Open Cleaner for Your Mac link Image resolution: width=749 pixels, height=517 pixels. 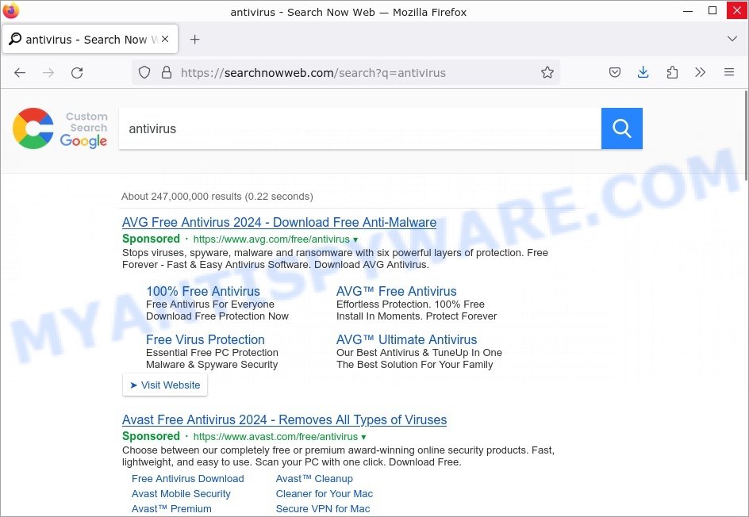pos(325,494)
